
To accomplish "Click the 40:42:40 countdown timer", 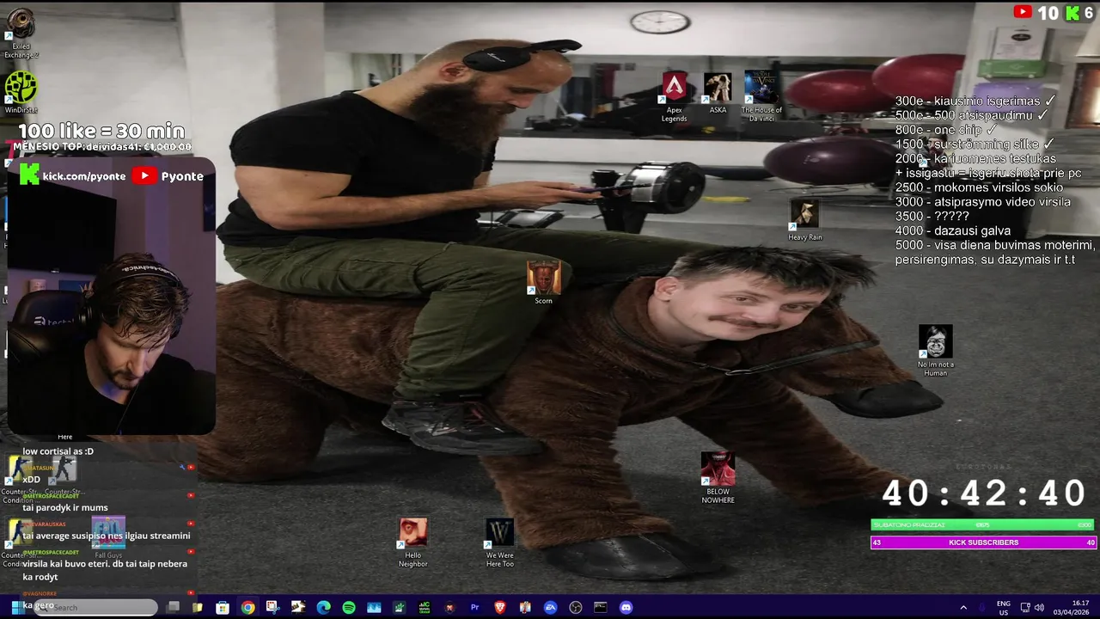I will pyautogui.click(x=984, y=493).
